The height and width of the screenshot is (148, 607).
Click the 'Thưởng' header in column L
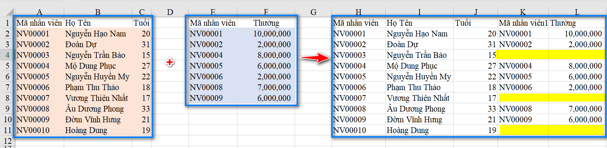[x=563, y=23]
